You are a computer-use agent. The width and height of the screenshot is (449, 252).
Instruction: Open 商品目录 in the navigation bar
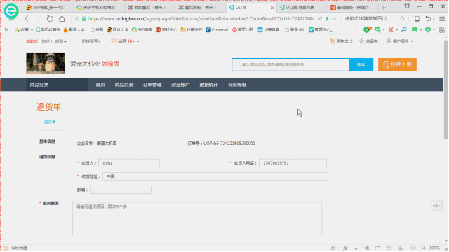124,85
